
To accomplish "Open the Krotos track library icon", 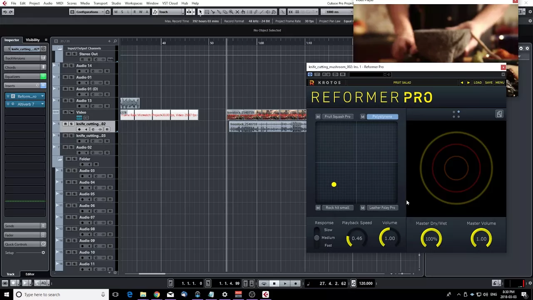I will (x=499, y=114).
